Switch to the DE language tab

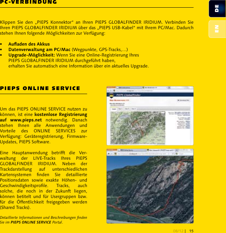pyautogui.click(x=217, y=9)
